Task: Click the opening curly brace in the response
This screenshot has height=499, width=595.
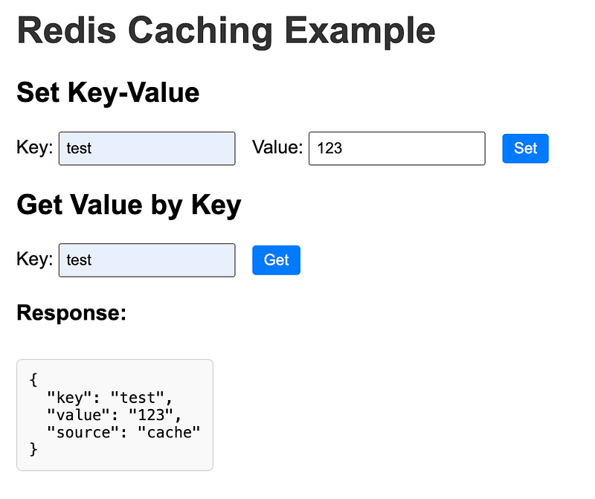Action: (33, 380)
